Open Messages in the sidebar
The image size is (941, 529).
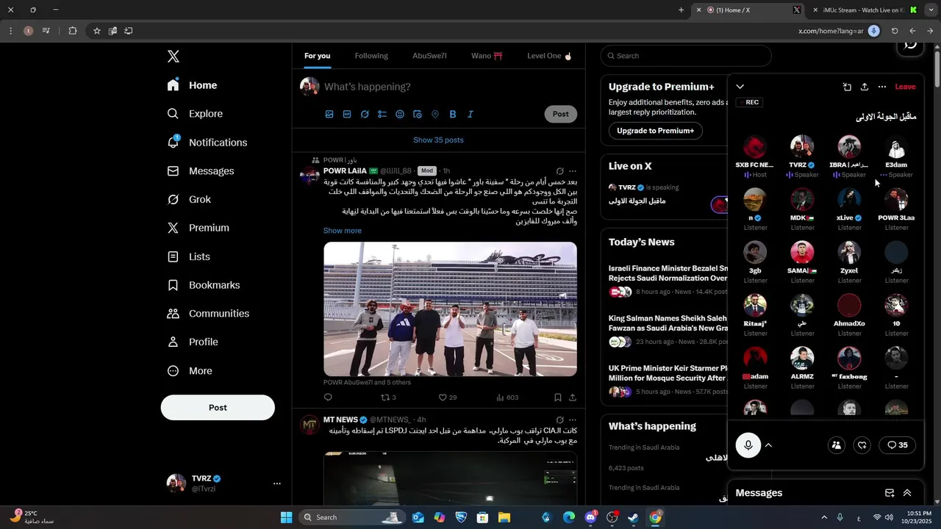(201, 171)
